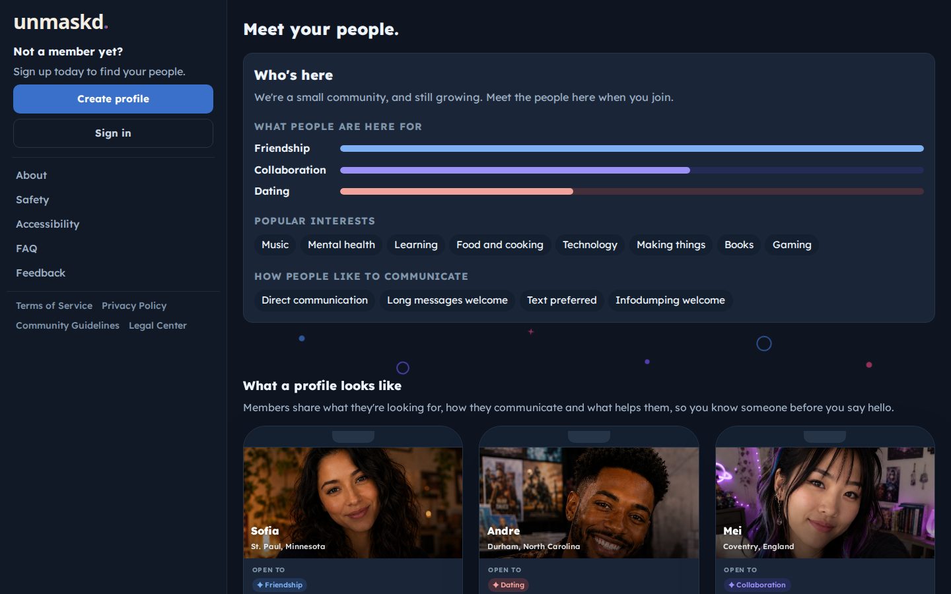Select the Technology interest tag
The image size is (951, 594).
point(590,245)
